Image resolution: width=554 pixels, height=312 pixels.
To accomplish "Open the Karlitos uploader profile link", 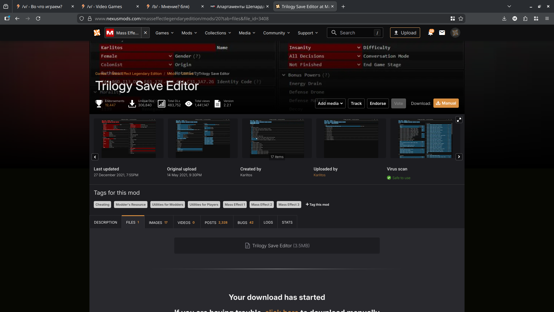I will [x=319, y=175].
